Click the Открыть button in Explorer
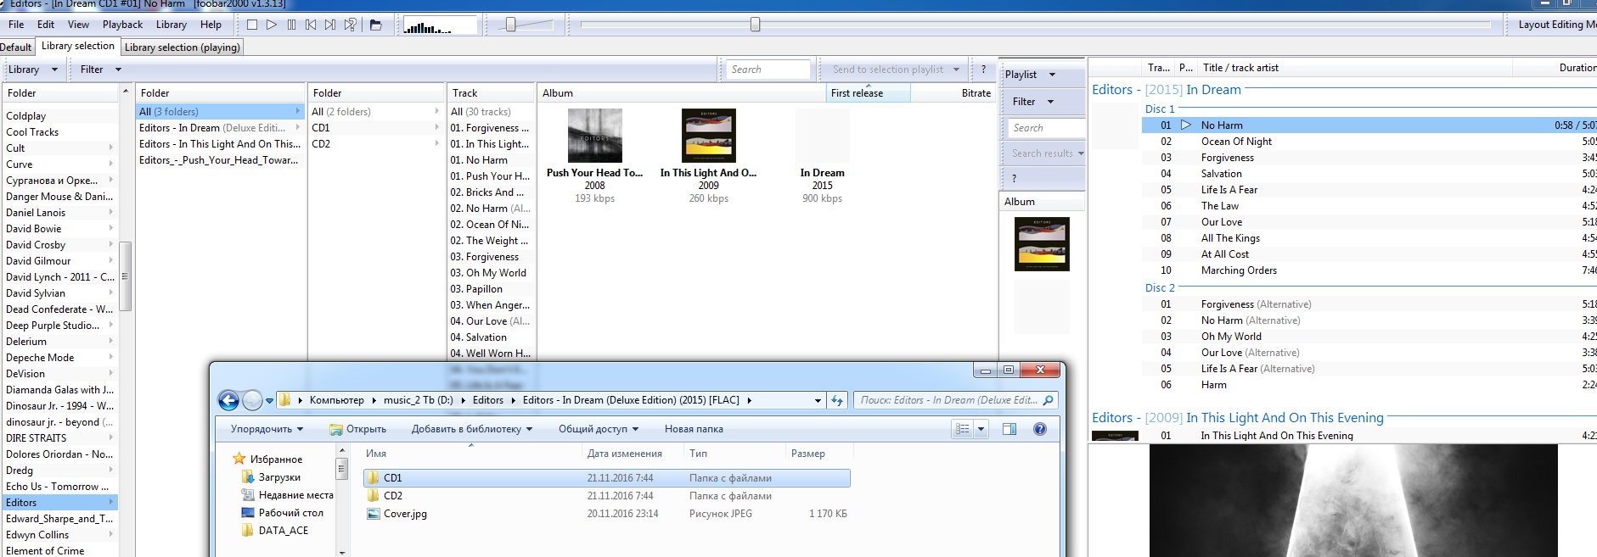The height and width of the screenshot is (557, 1597). point(357,429)
